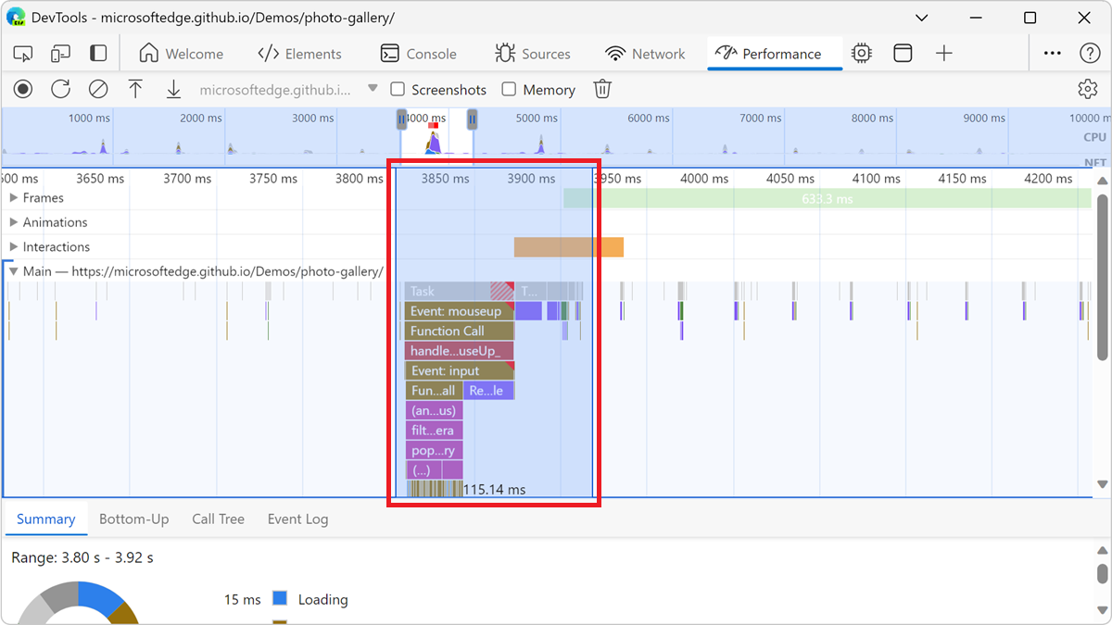
Task: Clear the current recording
Action: pyautogui.click(x=98, y=89)
